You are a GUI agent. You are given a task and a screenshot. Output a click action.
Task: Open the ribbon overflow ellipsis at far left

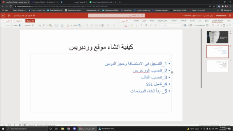point(8,25)
